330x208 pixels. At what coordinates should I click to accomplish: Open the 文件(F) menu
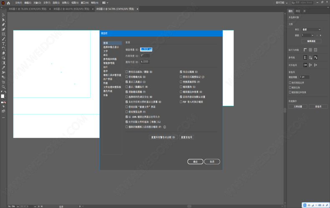(18, 3)
